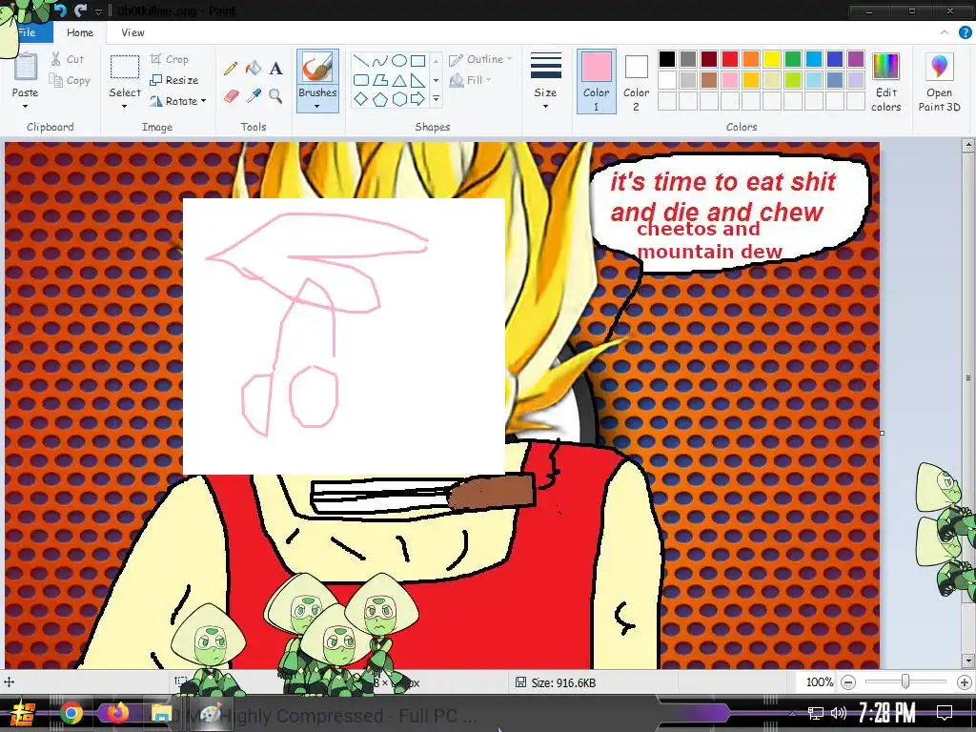The image size is (976, 732).
Task: Choose the Diamond shape
Action: click(360, 99)
